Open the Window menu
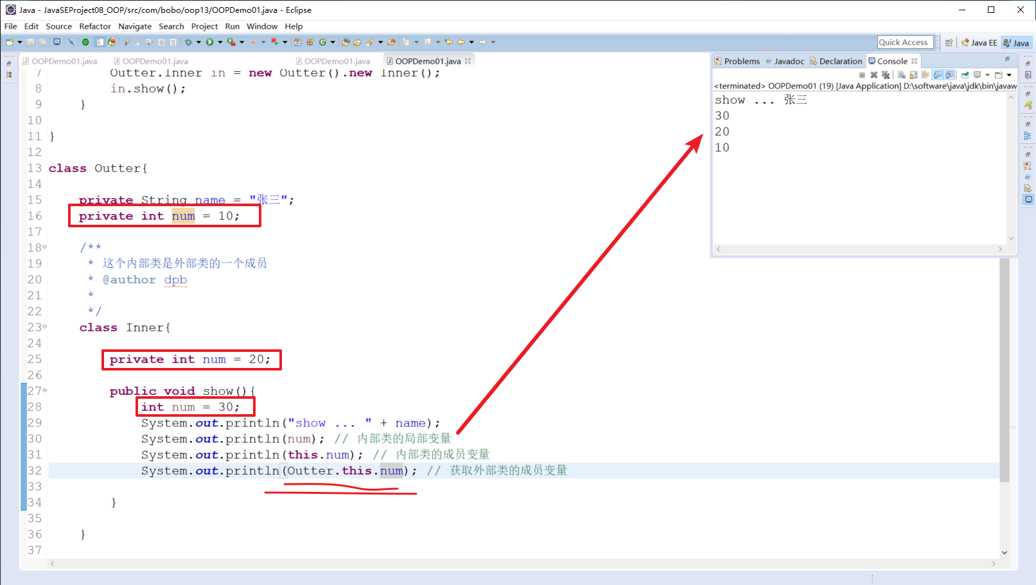This screenshot has height=585, width=1036. tap(262, 26)
